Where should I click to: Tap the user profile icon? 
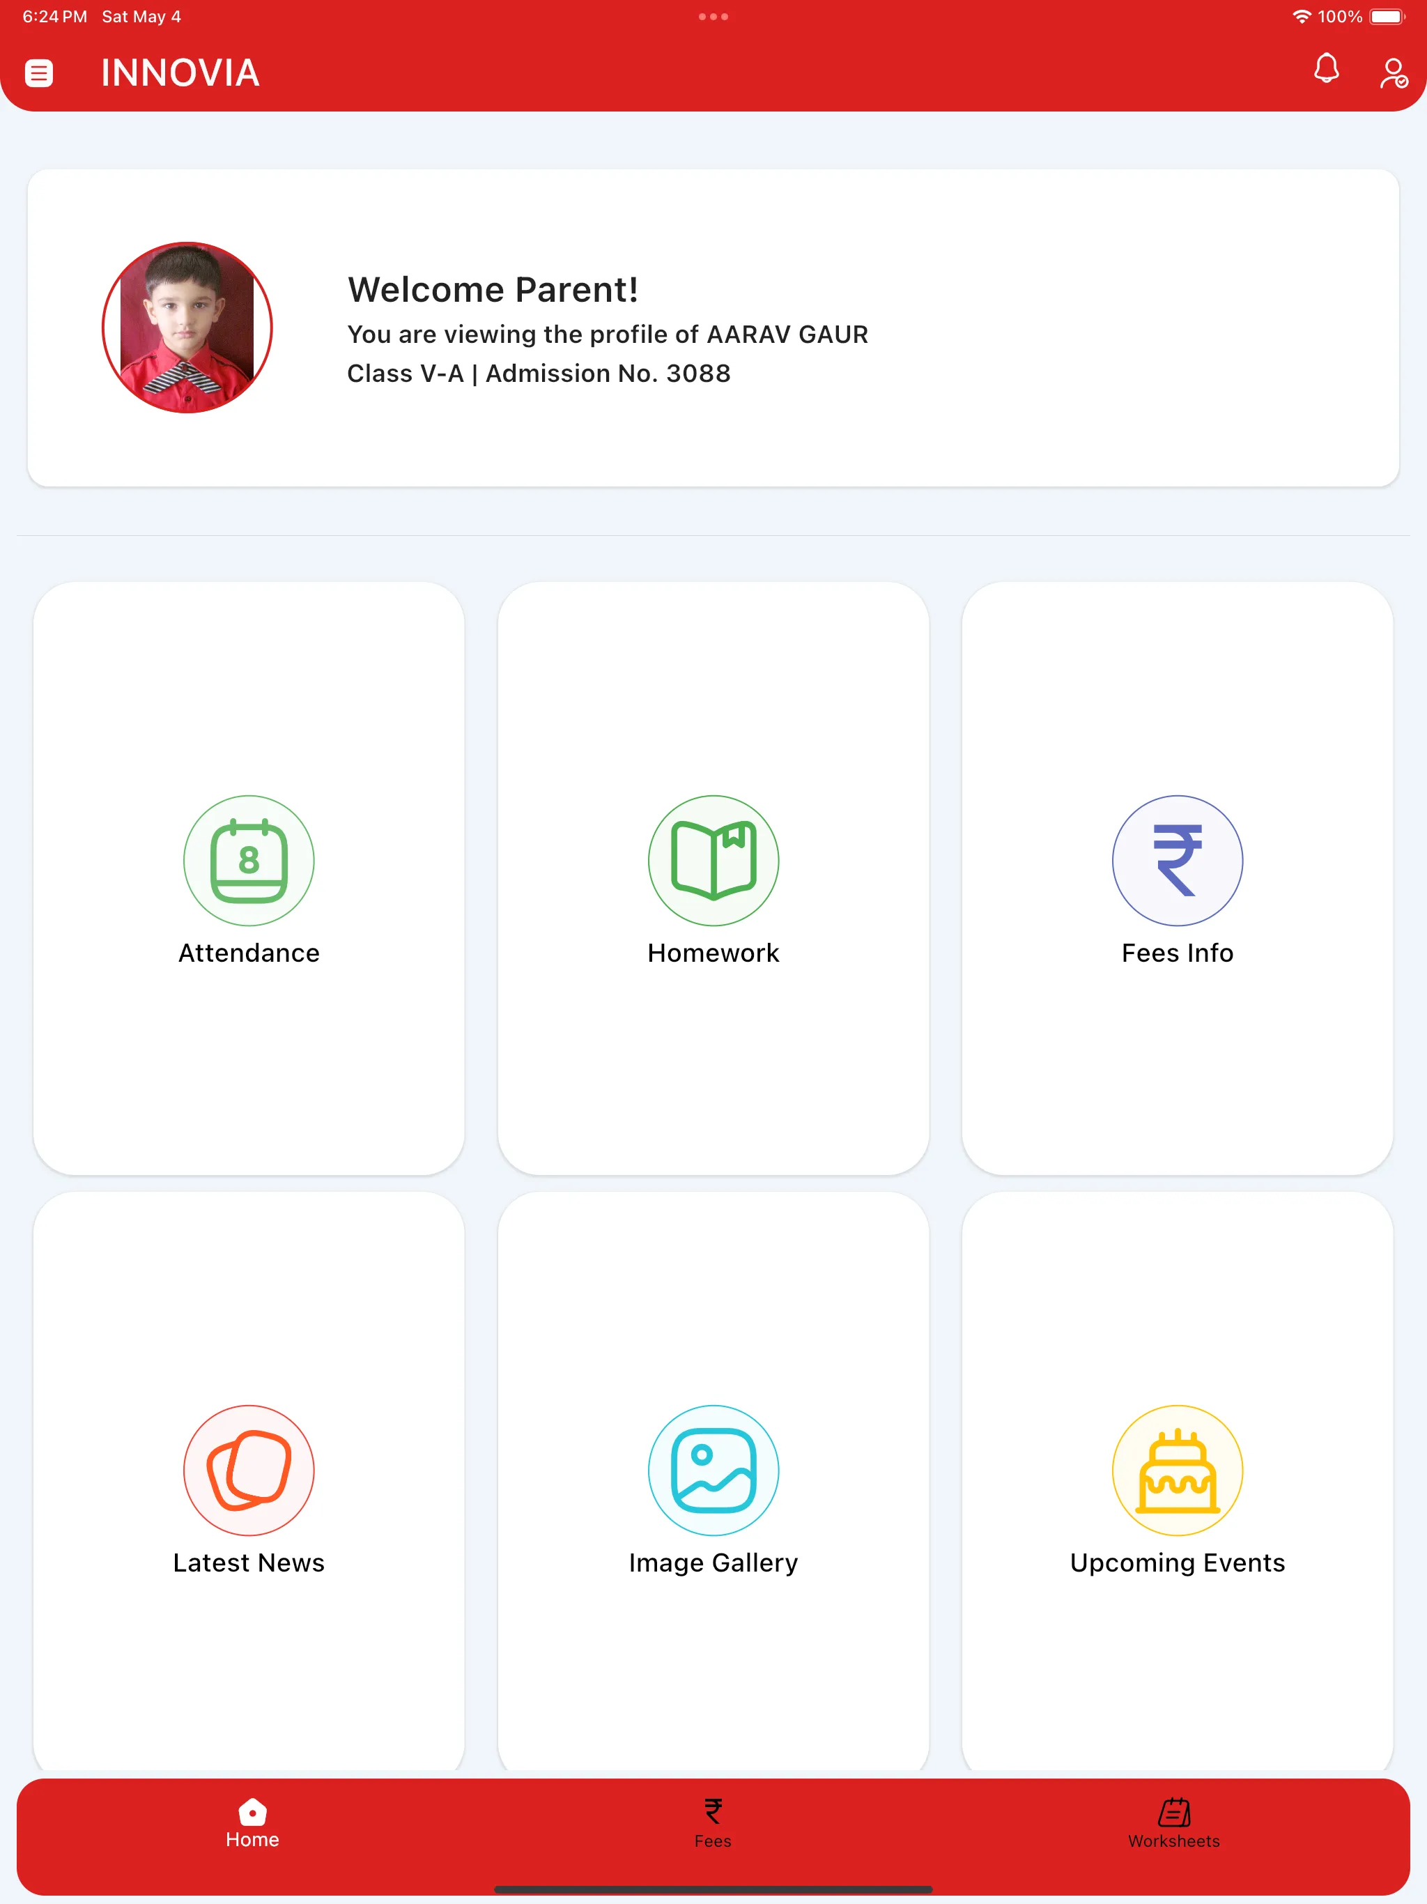(x=1394, y=73)
